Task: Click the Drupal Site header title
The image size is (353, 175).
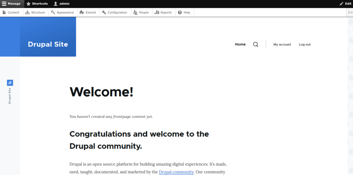Action: (x=48, y=44)
